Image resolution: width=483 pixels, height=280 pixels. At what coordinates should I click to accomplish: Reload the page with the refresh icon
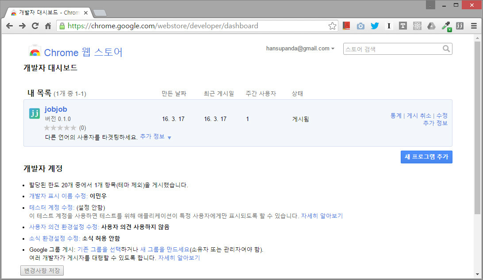tap(35, 26)
